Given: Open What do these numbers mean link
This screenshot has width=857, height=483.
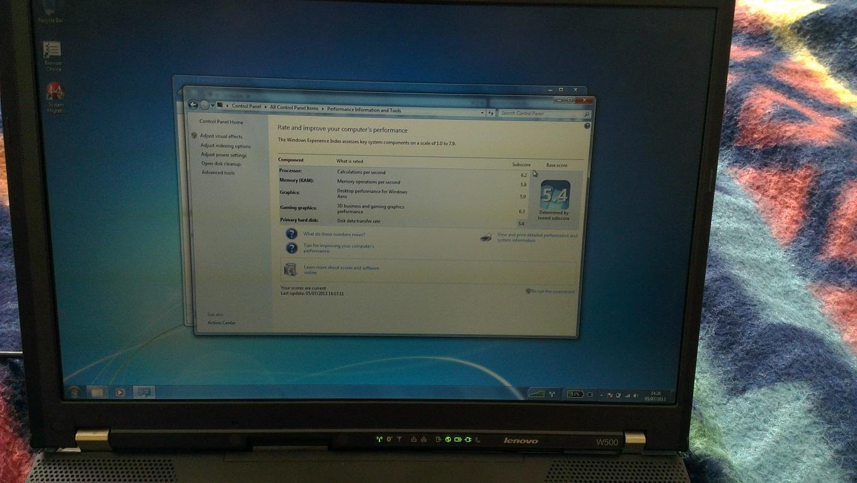Looking at the screenshot, I should [x=334, y=234].
